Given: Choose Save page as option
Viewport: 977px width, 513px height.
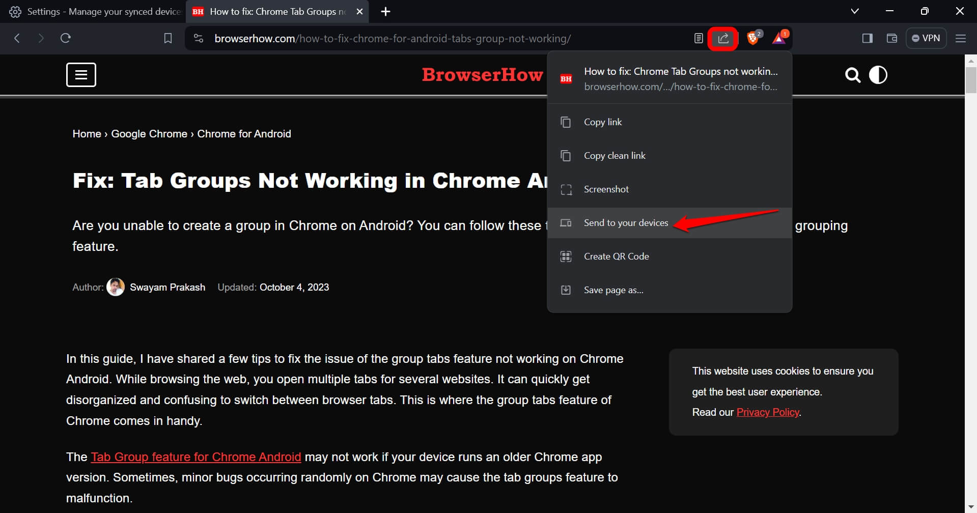Looking at the screenshot, I should coord(669,290).
